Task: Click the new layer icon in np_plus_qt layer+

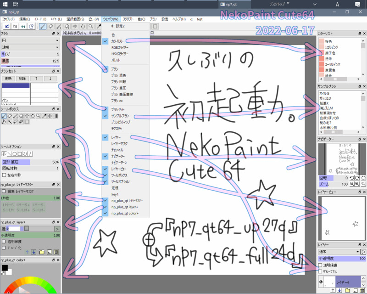Action: [49, 252]
